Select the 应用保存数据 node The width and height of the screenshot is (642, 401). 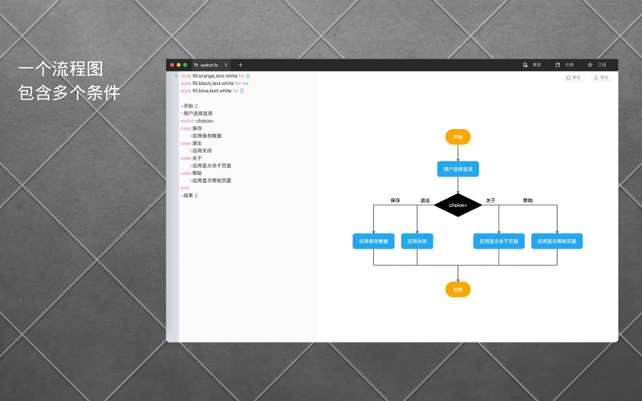[373, 241]
